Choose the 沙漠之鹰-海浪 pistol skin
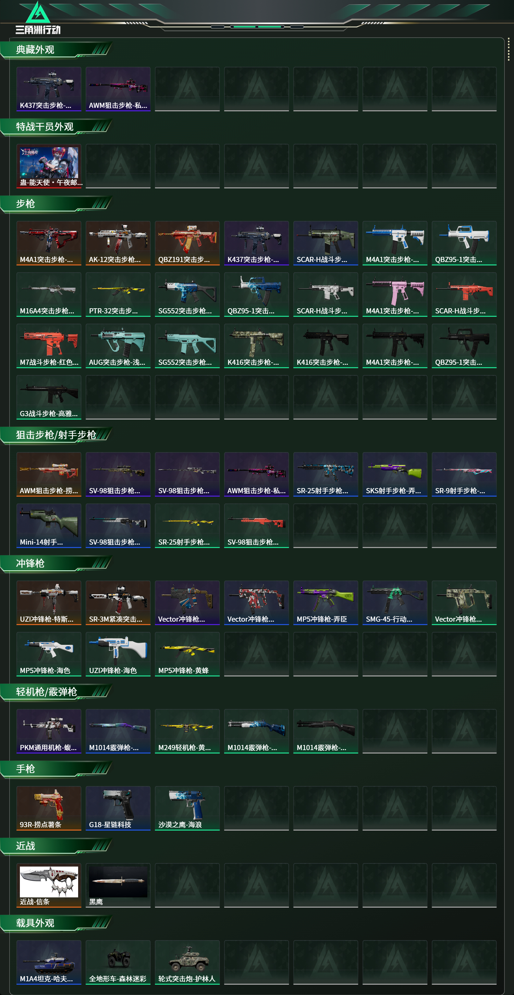514x995 pixels. point(187,808)
